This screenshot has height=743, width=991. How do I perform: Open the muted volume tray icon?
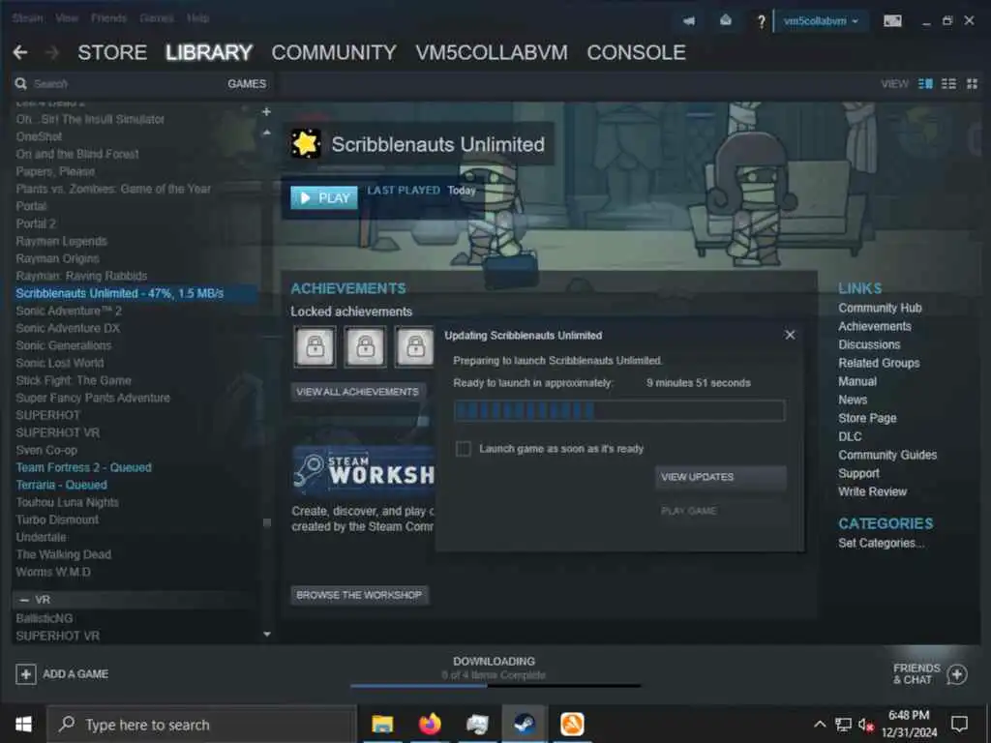click(x=866, y=725)
